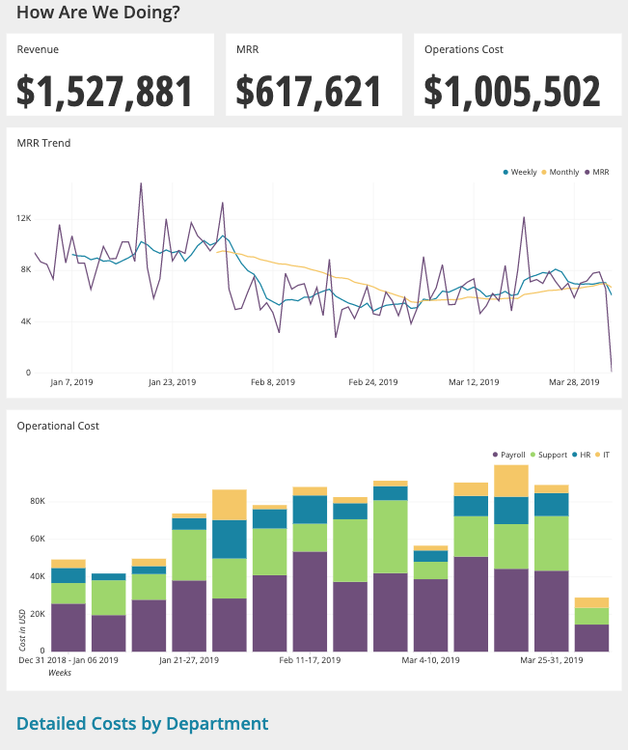
Task: Toggle the Weekly series in MRR Trend legend
Action: tap(520, 172)
